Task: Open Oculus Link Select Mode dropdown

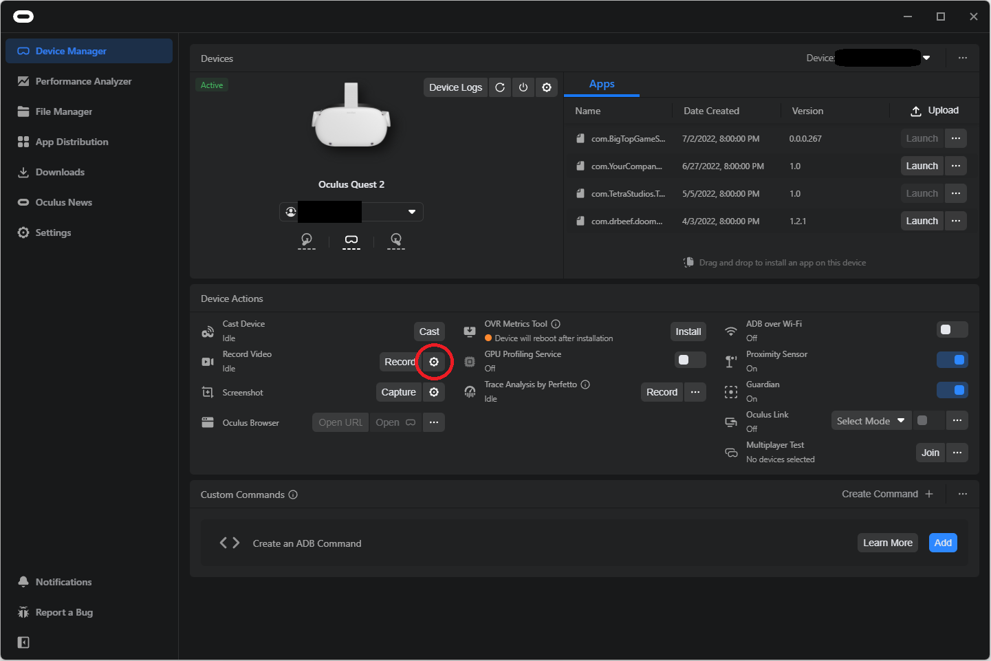Action: pos(871,420)
